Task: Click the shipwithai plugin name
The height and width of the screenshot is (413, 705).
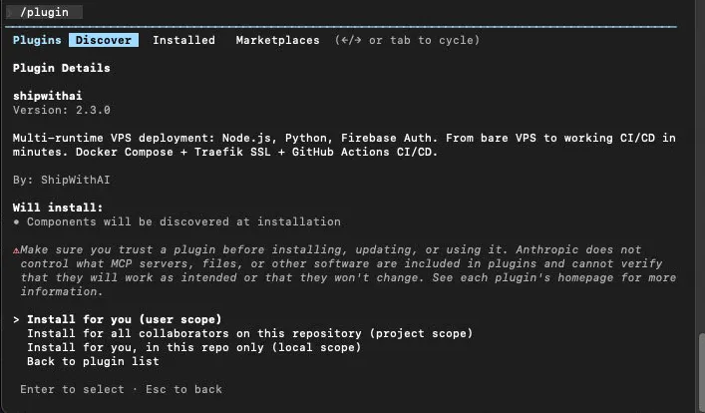Action: pyautogui.click(x=48, y=96)
